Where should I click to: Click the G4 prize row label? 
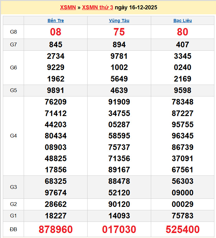coord(13,136)
